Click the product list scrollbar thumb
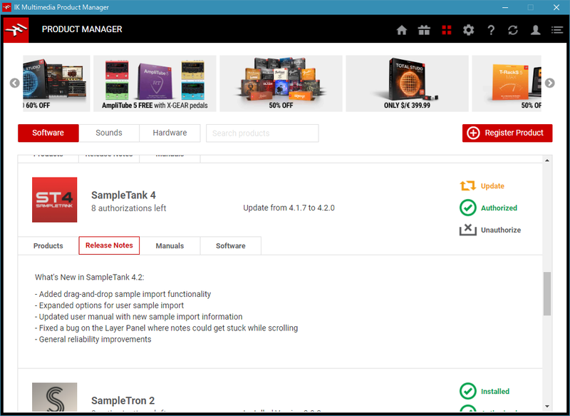 tap(547, 293)
